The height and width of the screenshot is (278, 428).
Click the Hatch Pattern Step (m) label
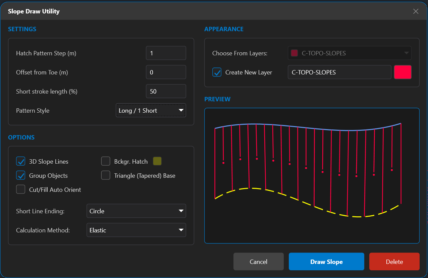(46, 53)
